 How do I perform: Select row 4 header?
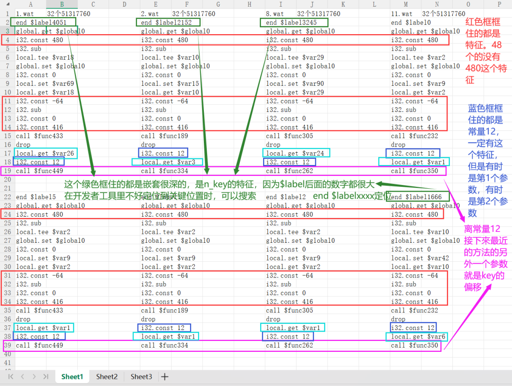(8, 40)
